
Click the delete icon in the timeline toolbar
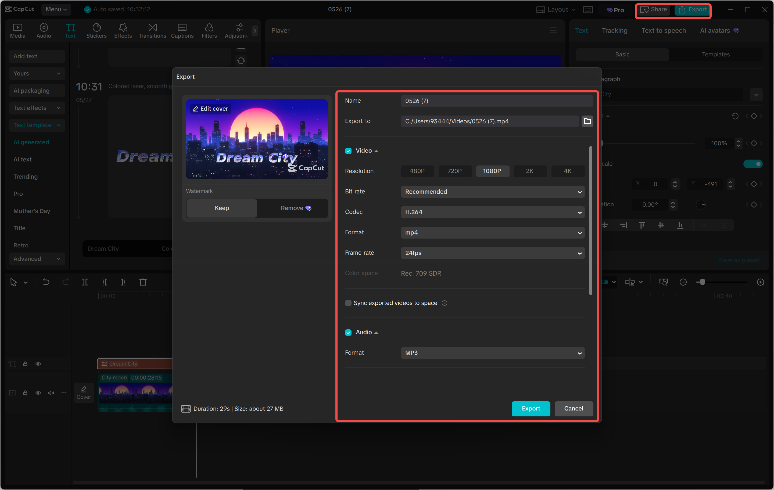(143, 282)
